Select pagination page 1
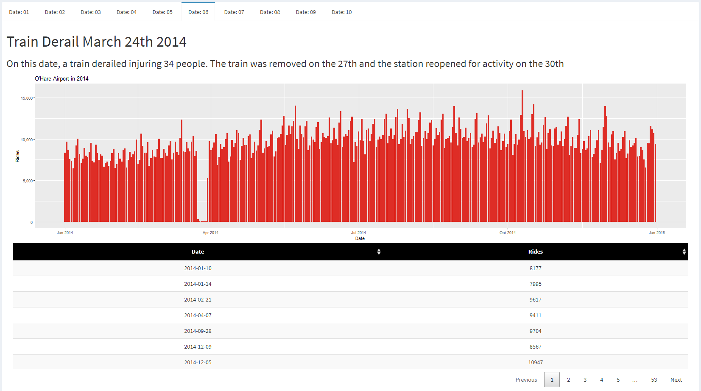 (552, 380)
